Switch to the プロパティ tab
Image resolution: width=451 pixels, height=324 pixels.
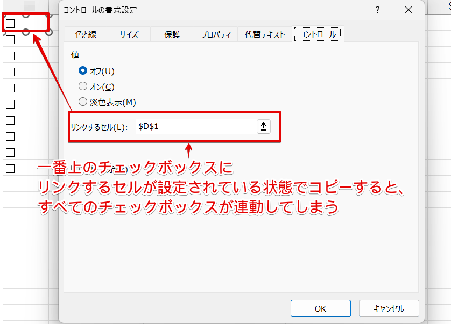point(216,34)
